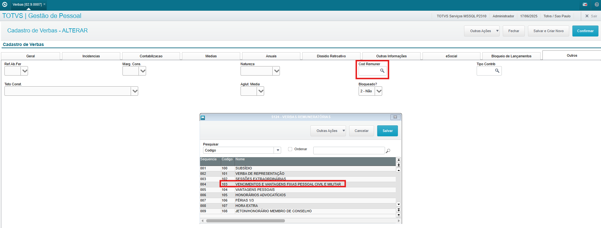Select row 103 Vencimentos e Vantagens Fixas

click(288, 184)
